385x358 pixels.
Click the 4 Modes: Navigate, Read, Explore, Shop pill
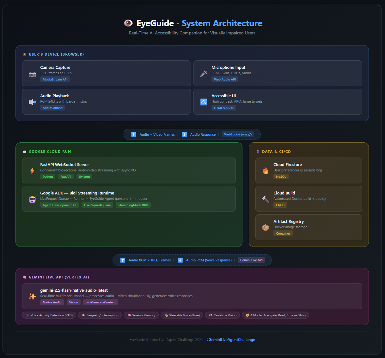[275, 315]
